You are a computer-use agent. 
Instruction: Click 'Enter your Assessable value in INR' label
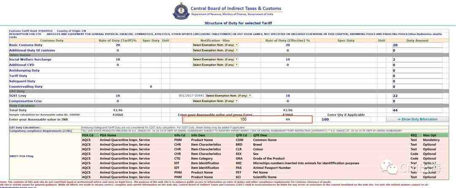[x=38, y=119]
